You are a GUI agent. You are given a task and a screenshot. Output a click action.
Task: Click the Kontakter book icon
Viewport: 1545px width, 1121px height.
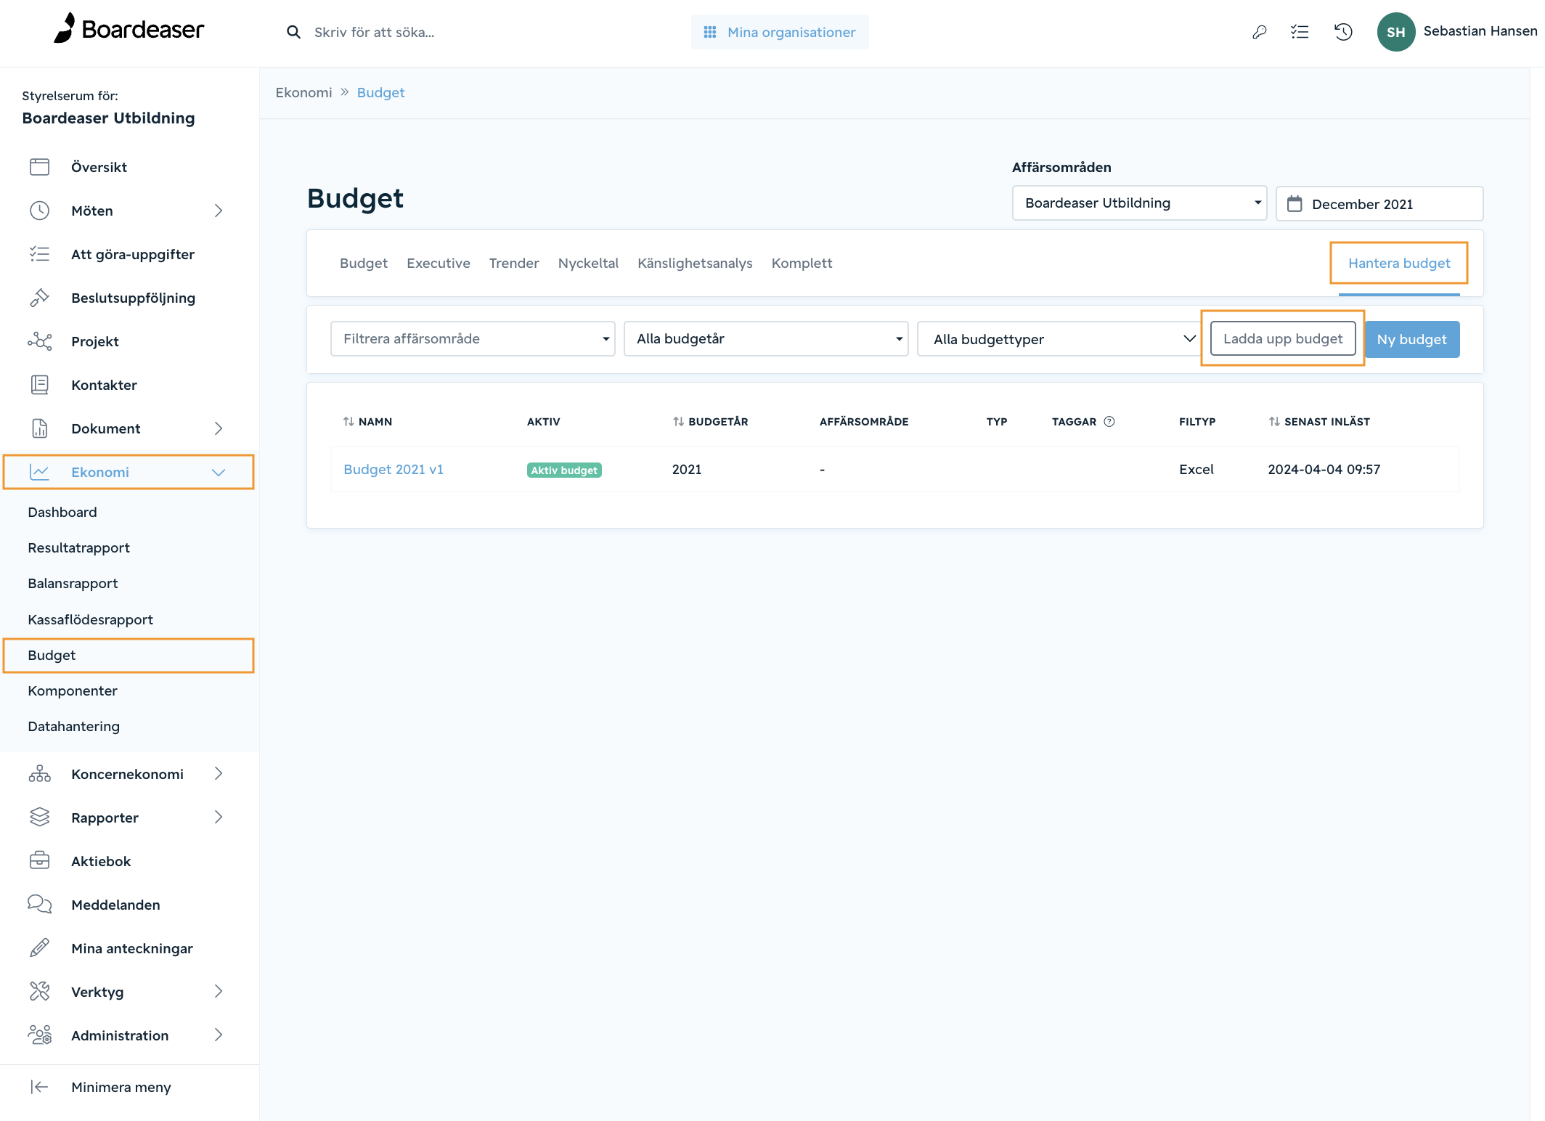point(39,385)
